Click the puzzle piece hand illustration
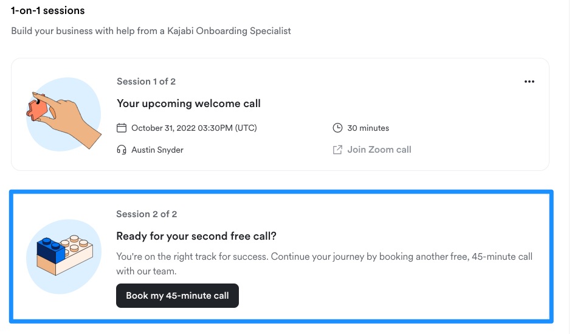 point(64,114)
